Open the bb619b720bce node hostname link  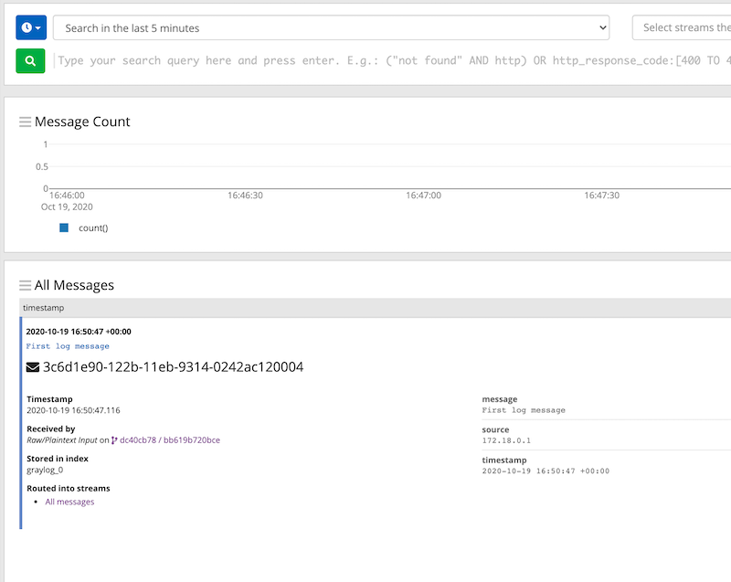192,439
